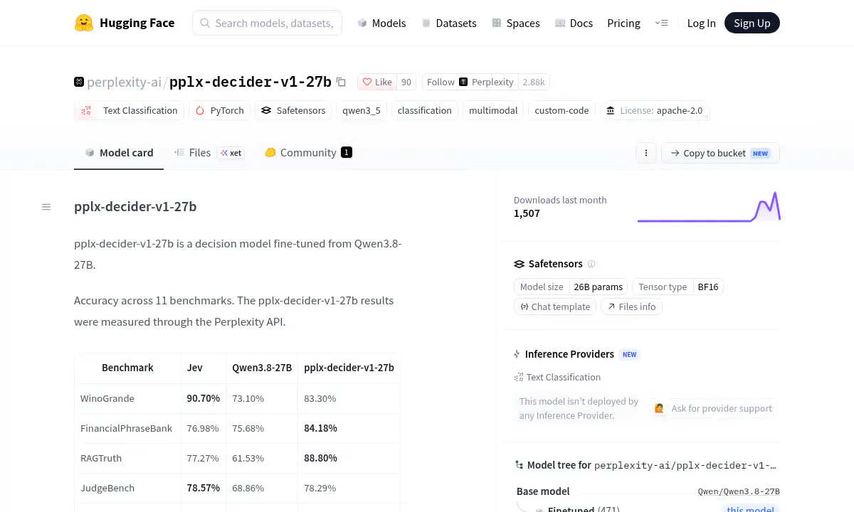Click the pplx-decider-v1-27b column header
Image resolution: width=854 pixels, height=512 pixels.
[349, 368]
